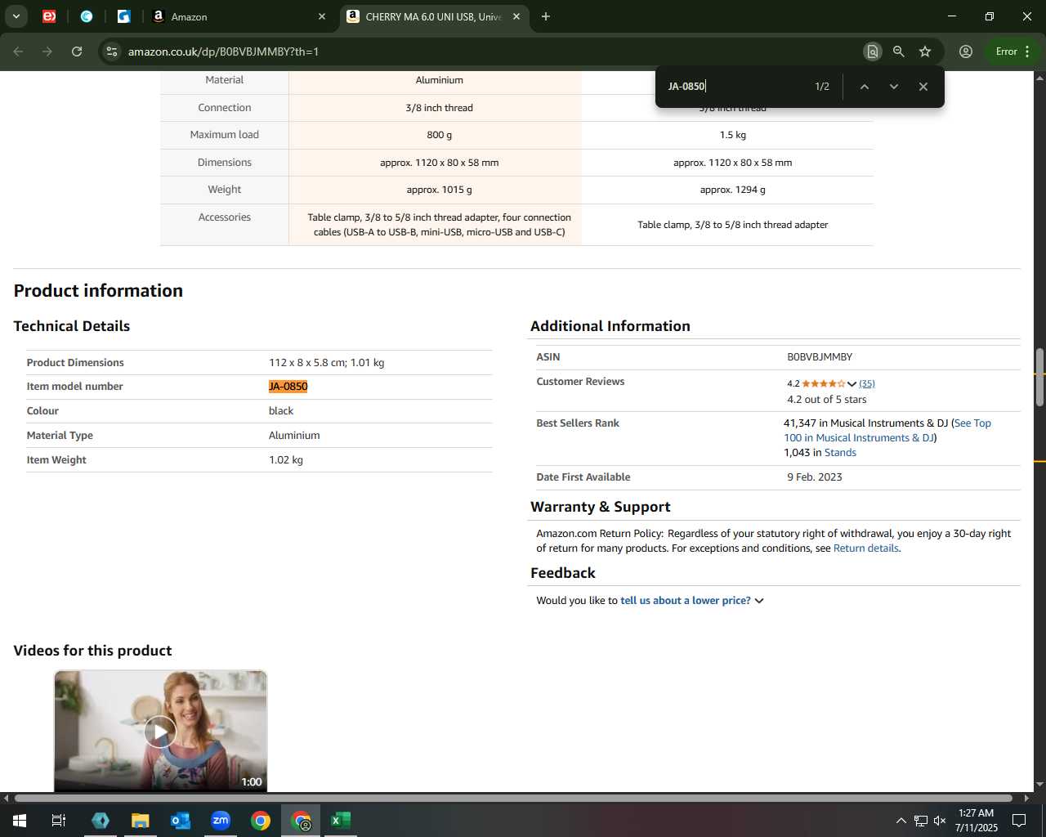
Task: Click the highlighted JA-0850 model number
Action: pos(288,387)
